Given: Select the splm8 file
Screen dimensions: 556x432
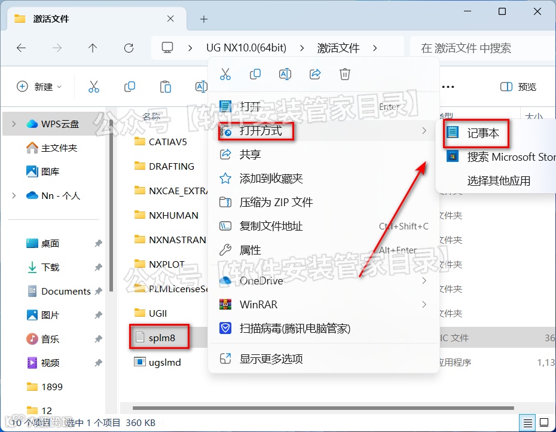Looking at the screenshot, I should [x=155, y=338].
